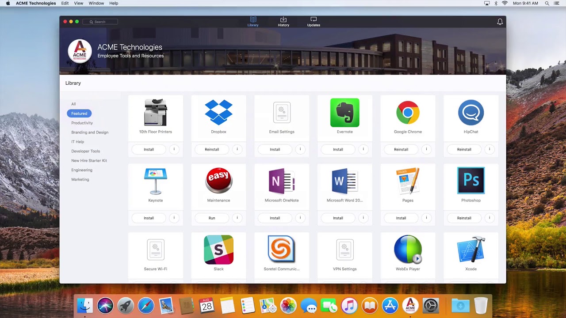Click the WebEx Player icon

click(408, 250)
